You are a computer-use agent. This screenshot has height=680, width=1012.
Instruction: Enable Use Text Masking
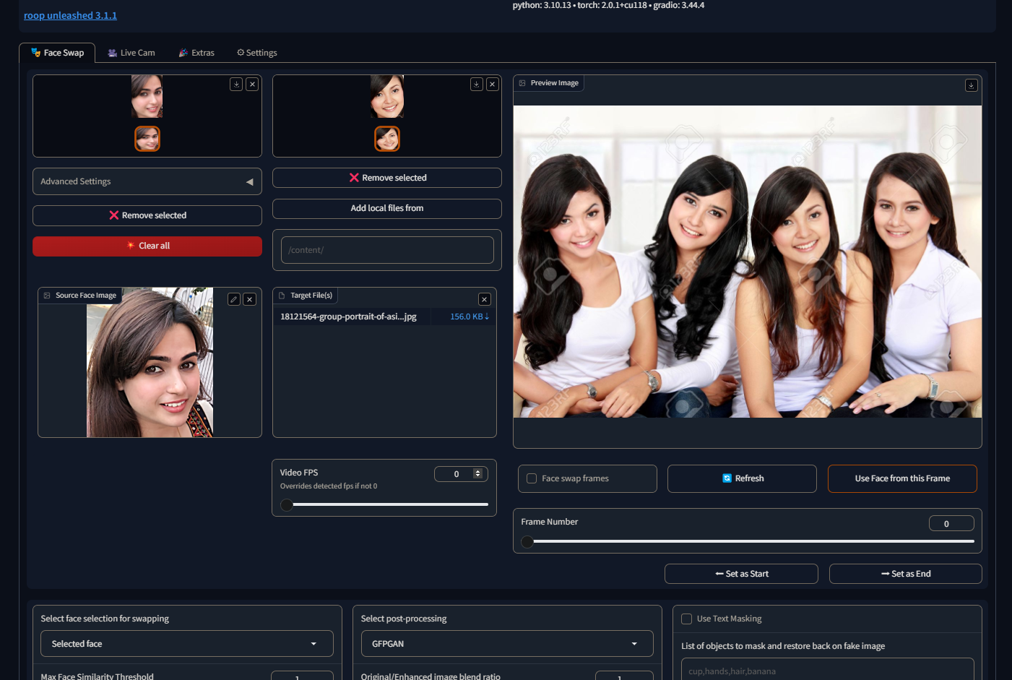(x=686, y=618)
